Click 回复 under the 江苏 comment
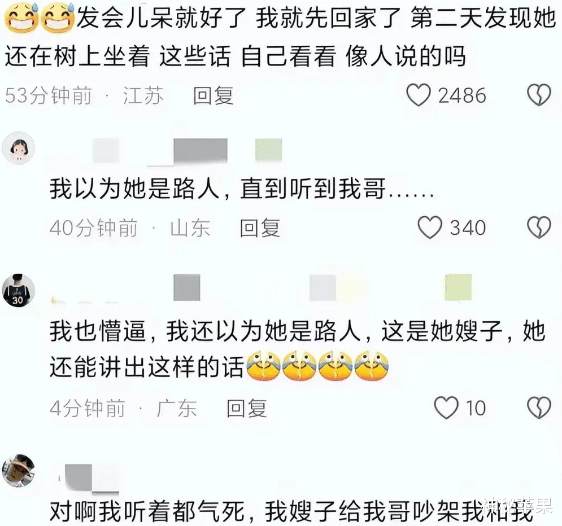The width and height of the screenshot is (562, 526). tap(214, 95)
